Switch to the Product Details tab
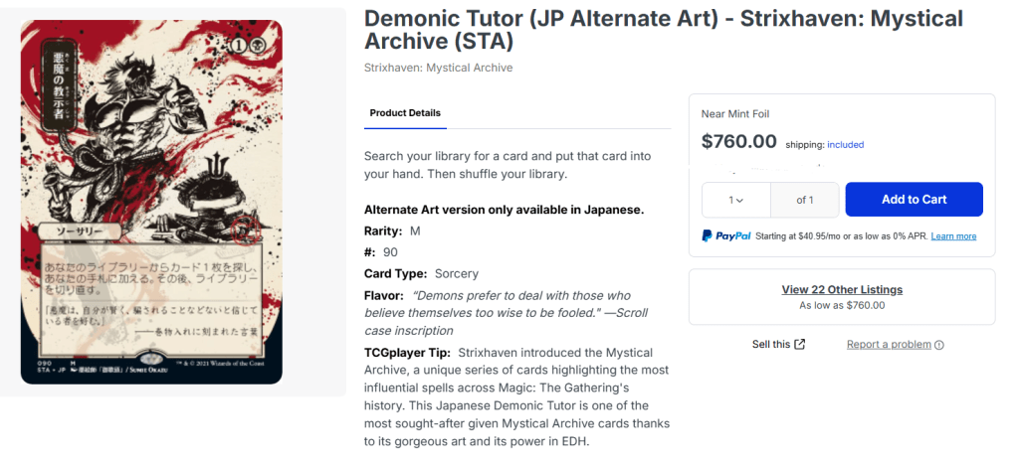This screenshot has height=464, width=1019. [405, 113]
